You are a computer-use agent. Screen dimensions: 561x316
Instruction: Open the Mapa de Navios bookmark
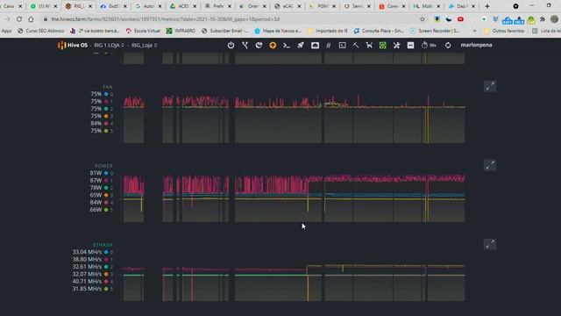point(278,31)
